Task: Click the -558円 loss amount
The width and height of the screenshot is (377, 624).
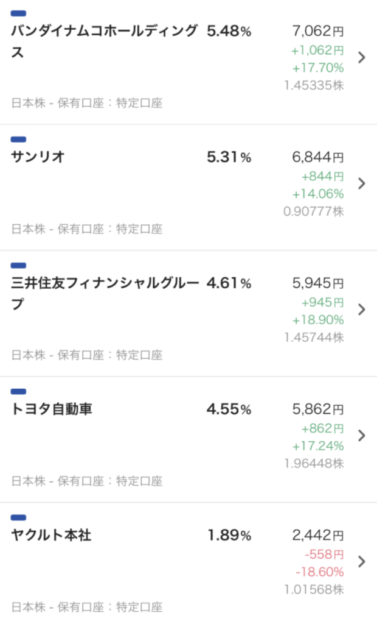Action: click(x=324, y=555)
